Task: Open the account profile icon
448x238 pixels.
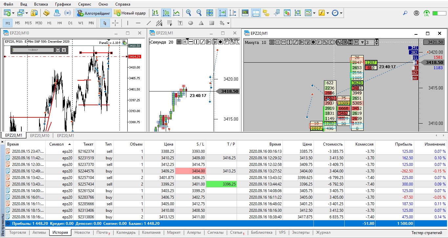Action: coord(416,13)
